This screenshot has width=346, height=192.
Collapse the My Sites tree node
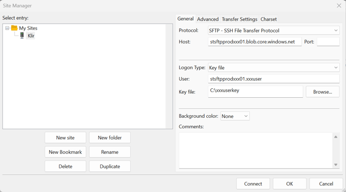point(7,28)
